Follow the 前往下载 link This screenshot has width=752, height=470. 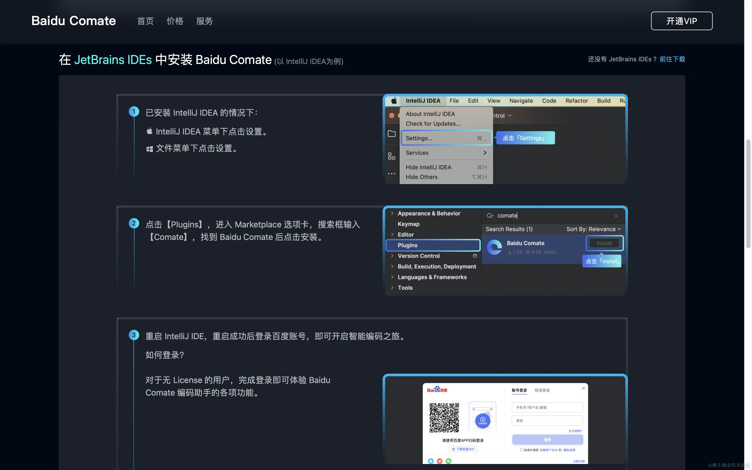point(672,59)
